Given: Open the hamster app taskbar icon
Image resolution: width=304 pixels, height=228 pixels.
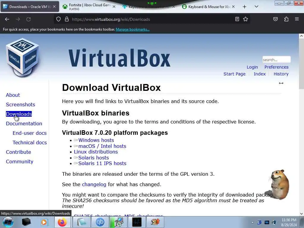Looking at the screenshot, I should (155, 222).
